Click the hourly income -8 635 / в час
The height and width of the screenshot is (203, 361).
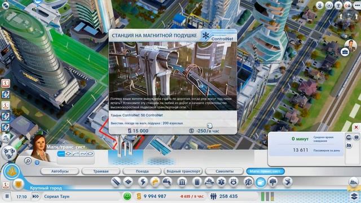tap(192, 197)
